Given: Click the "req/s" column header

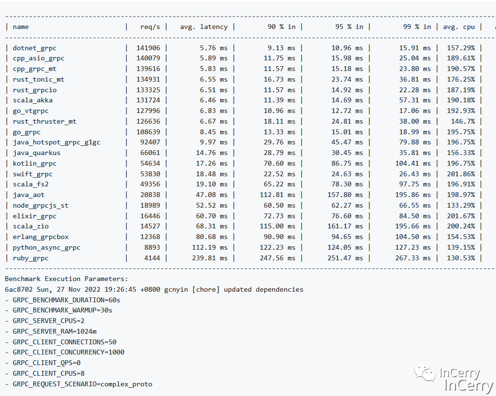Looking at the screenshot, I should (150, 27).
